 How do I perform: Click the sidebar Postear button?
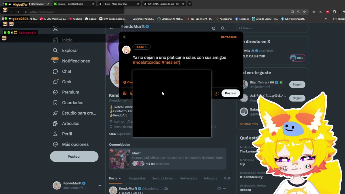pyautogui.click(x=74, y=157)
